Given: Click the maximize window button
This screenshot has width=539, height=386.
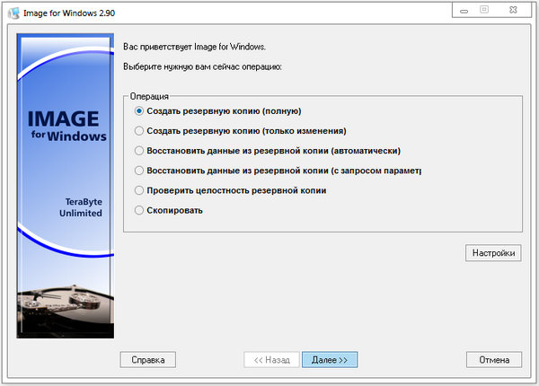Looking at the screenshot, I should pos(484,9).
